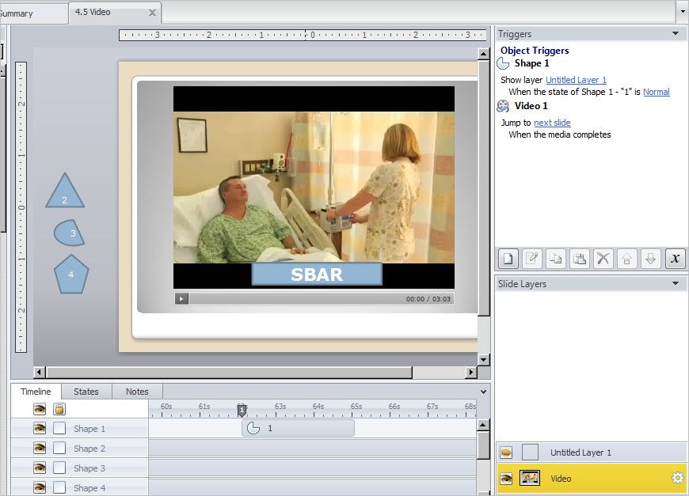Toggle lock checkbox for Shape 2
Viewport: 689px width, 496px height.
59,449
